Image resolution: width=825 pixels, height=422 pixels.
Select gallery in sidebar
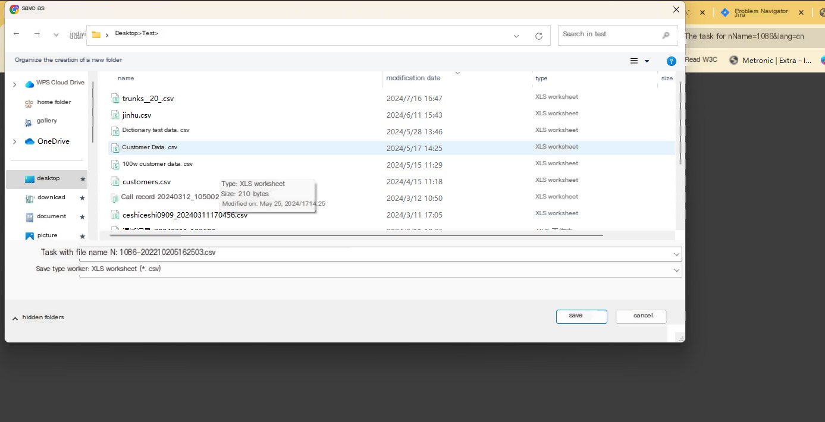coord(41,121)
